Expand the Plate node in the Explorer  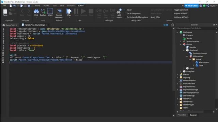184,68
